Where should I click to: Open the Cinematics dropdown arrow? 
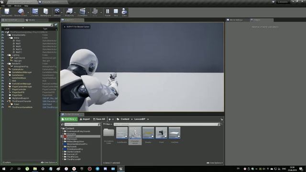click(88, 12)
